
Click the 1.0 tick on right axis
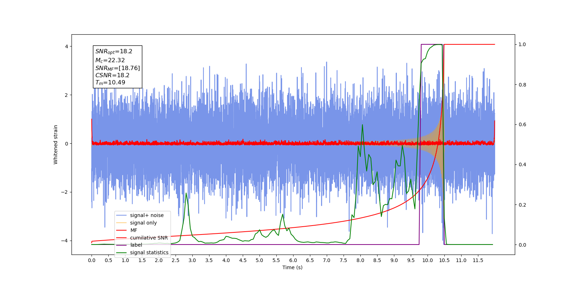click(x=523, y=45)
